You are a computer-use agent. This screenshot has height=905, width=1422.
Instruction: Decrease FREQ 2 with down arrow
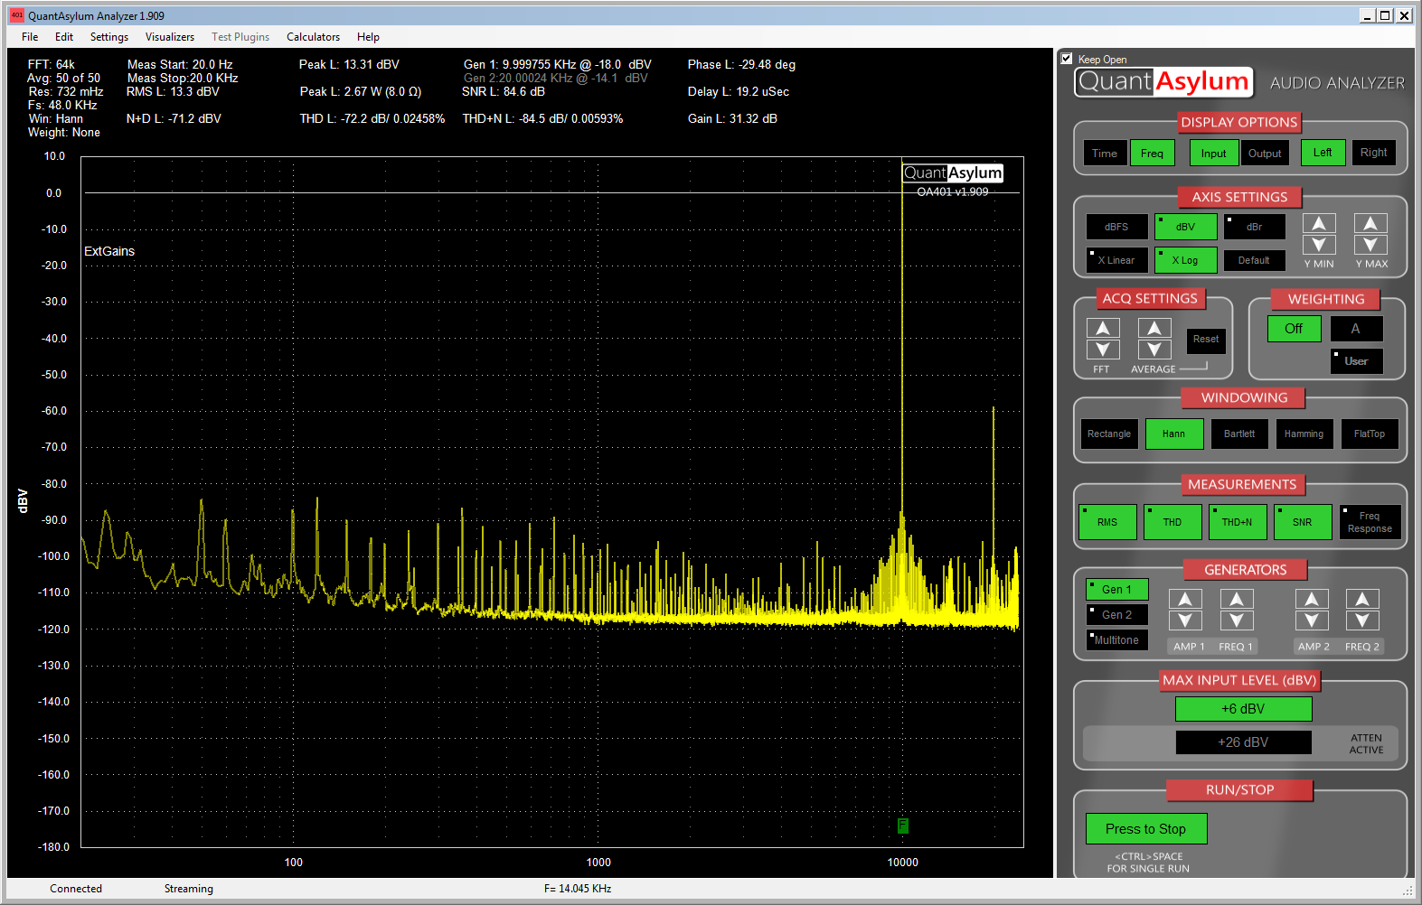pos(1362,620)
